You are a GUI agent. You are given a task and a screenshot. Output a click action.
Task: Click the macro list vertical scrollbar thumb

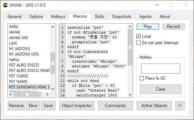[53, 63]
